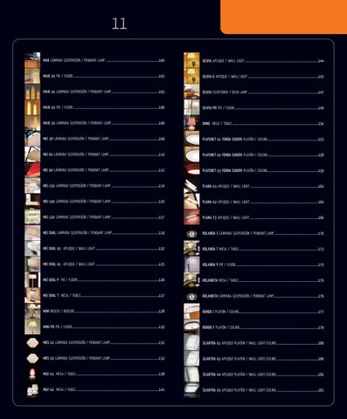
Task: Click the orange tab at the top
Action: [284, 17]
